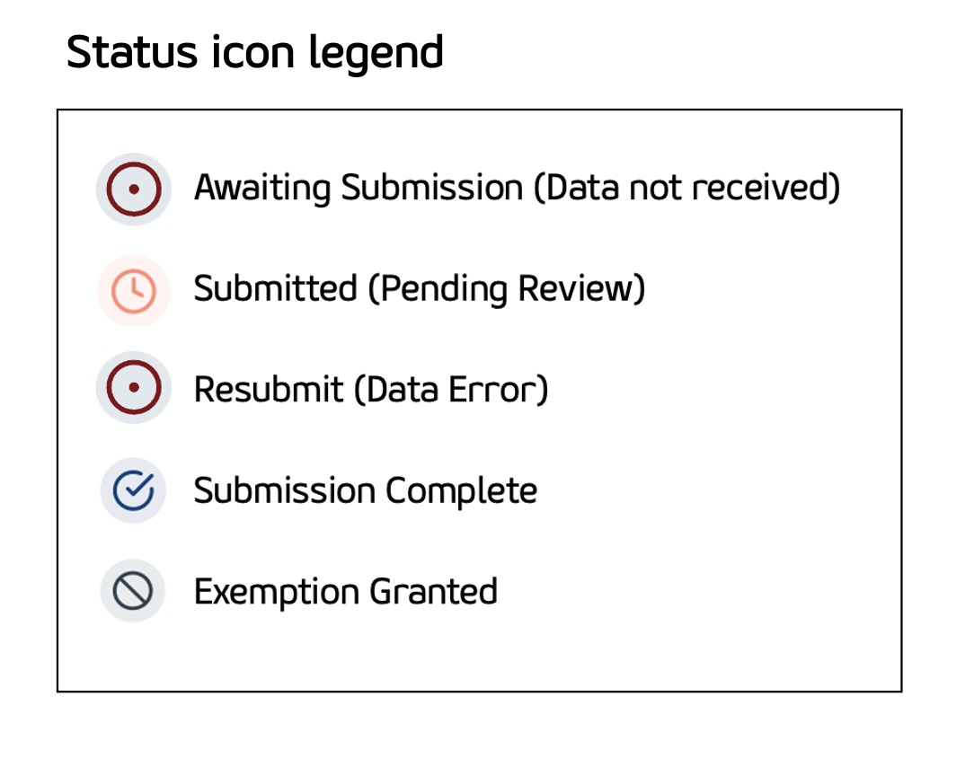Click the word "icon" in the heading
The image size is (974, 758).
pyautogui.click(x=247, y=52)
